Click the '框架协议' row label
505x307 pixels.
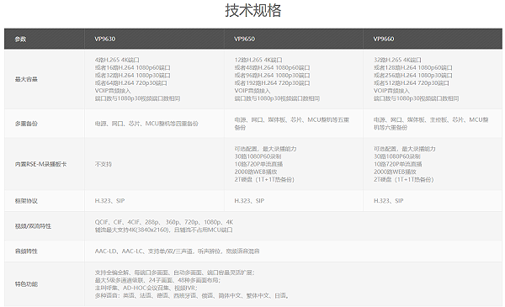(26, 201)
